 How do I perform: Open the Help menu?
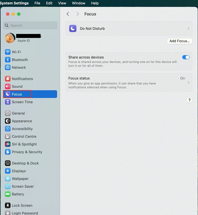[95, 3]
